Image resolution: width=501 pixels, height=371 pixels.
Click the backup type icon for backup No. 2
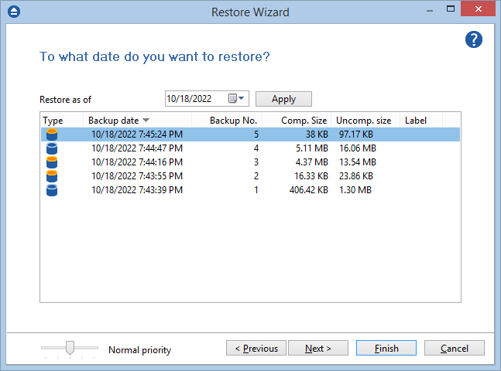pos(52,175)
